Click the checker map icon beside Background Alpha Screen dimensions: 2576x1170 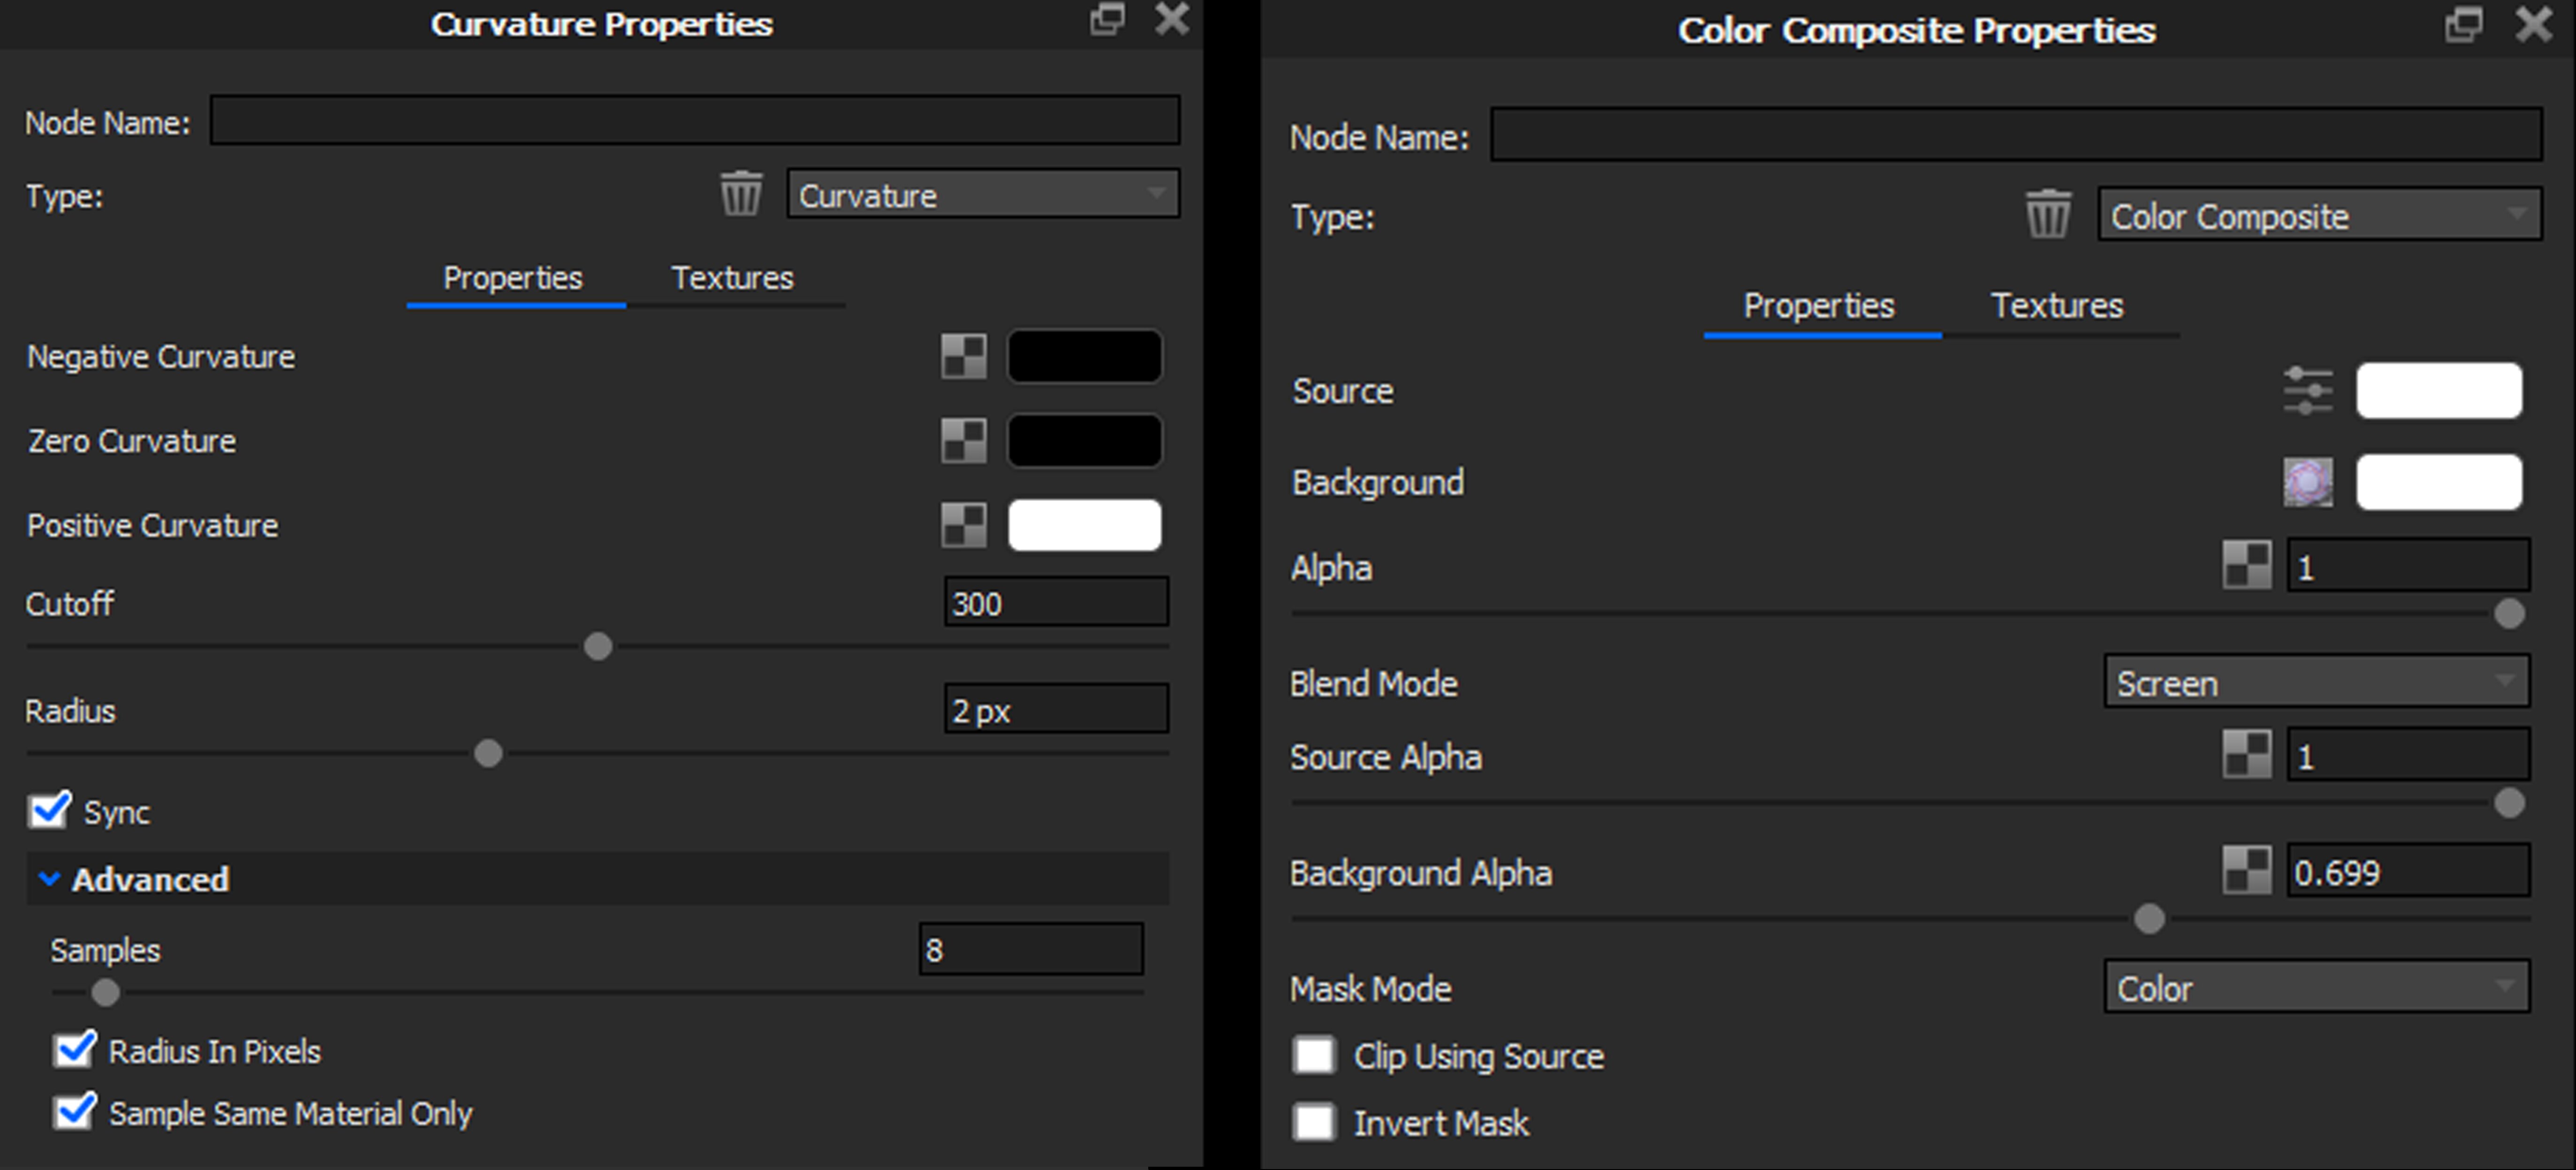pos(2247,871)
